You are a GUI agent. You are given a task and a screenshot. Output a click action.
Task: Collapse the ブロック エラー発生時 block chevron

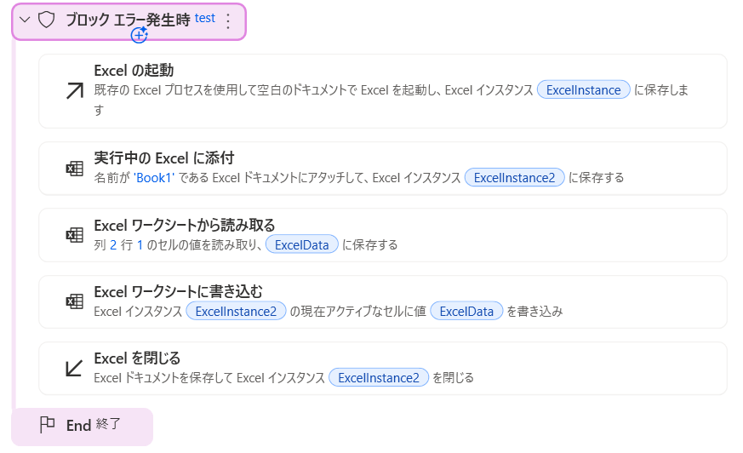pos(25,20)
